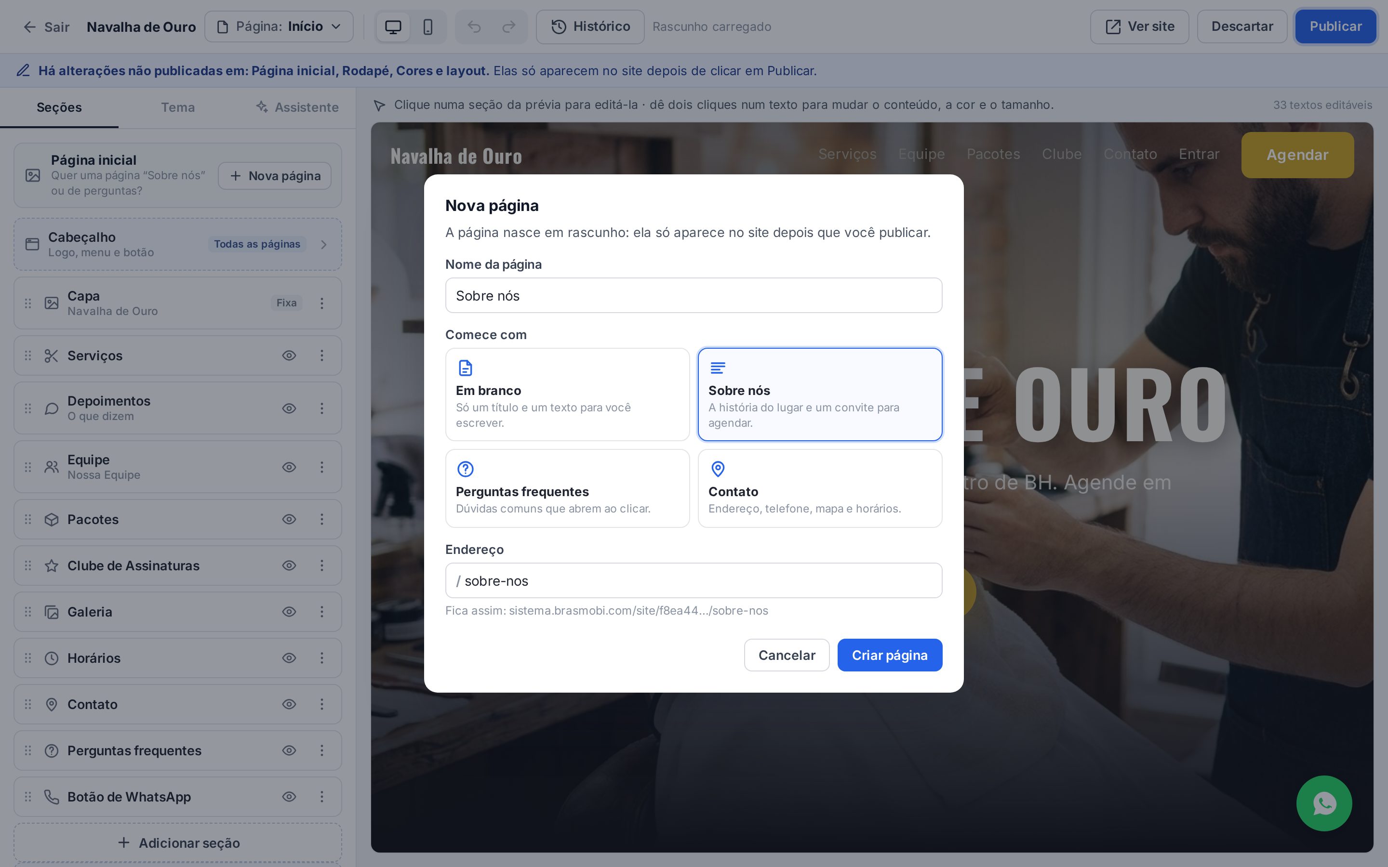Click the clock icon on Horários
The width and height of the screenshot is (1388, 867).
tap(52, 657)
